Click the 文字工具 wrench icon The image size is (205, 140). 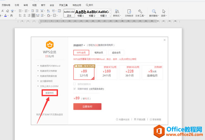click(140, 11)
